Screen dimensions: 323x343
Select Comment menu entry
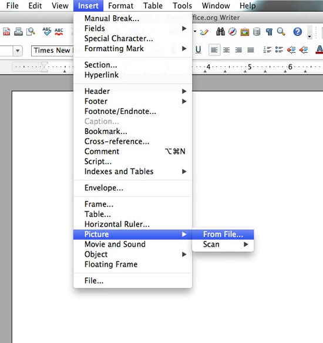133,152
